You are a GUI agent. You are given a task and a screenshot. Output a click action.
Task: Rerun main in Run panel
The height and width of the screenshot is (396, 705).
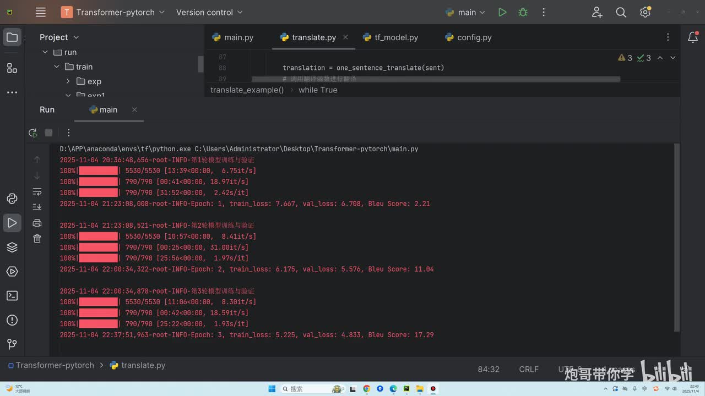33,133
